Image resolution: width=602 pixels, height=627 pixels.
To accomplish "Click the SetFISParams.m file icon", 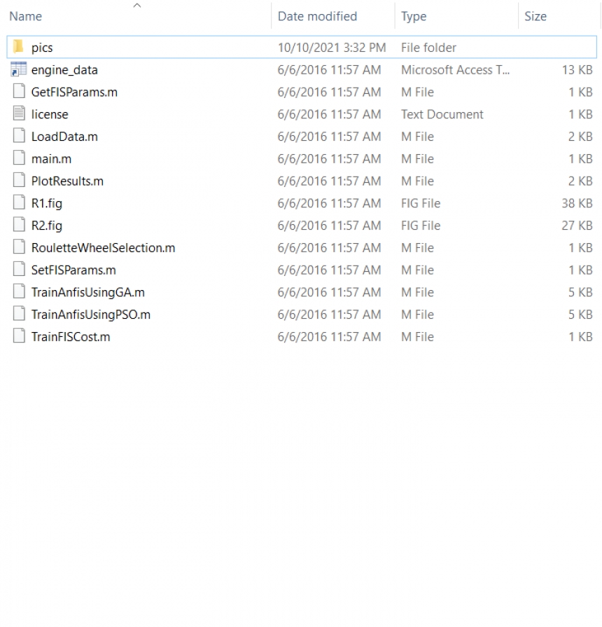I will (x=18, y=270).
